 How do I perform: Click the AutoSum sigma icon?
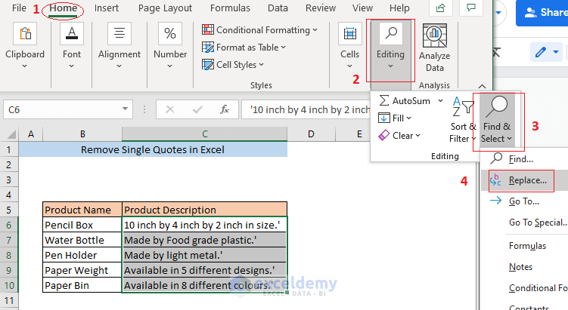pos(385,100)
